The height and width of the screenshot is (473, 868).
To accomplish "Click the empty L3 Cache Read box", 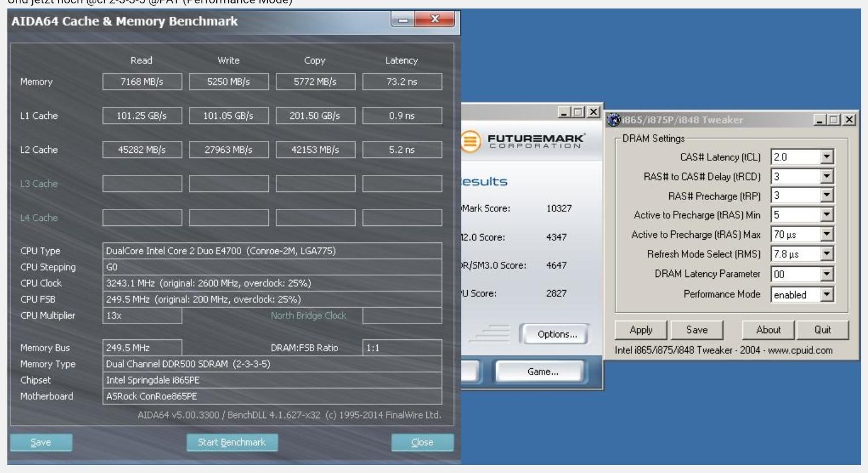I will pos(142,184).
